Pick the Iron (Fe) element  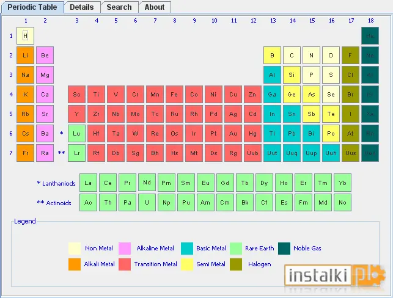(174, 95)
